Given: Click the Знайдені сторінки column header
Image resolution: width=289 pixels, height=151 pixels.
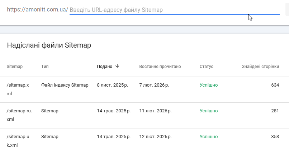Looking at the screenshot, I should click(260, 67).
